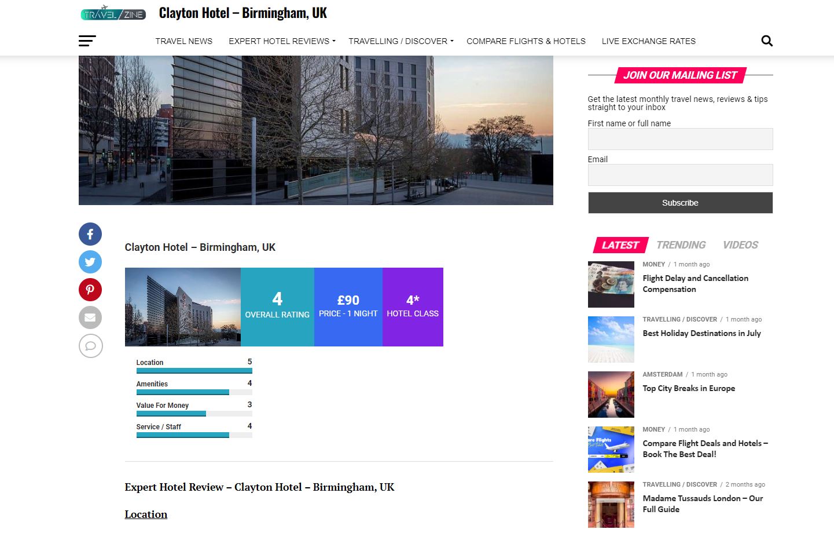Click the hotel thumbnail in rating box
Image resolution: width=834 pixels, height=533 pixels.
[x=183, y=307]
